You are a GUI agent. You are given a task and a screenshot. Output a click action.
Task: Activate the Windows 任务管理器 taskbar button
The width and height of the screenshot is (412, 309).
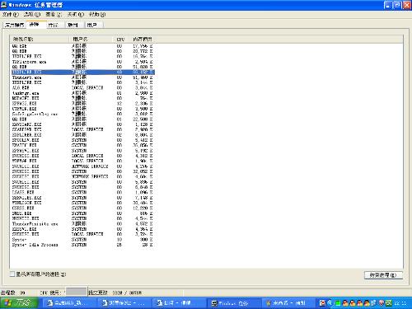click(233, 303)
